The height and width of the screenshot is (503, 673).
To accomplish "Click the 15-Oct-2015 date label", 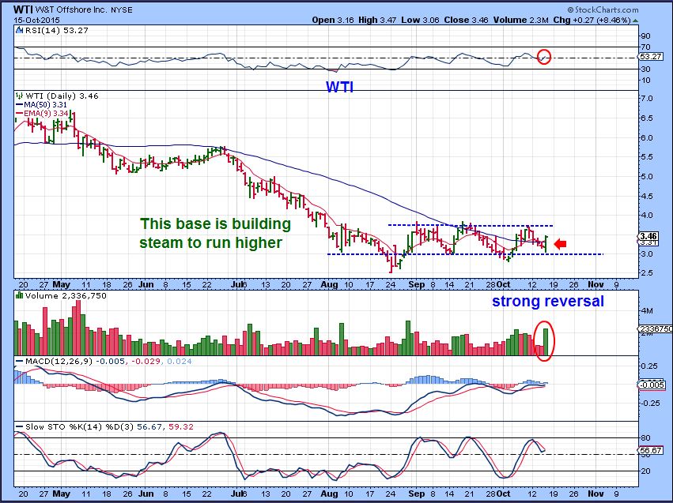I will 36,21.
